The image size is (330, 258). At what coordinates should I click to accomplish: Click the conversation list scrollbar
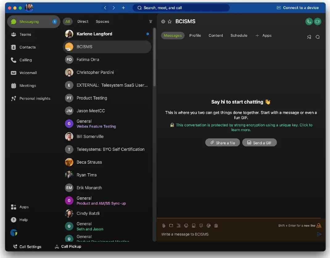pyautogui.click(x=155, y=57)
